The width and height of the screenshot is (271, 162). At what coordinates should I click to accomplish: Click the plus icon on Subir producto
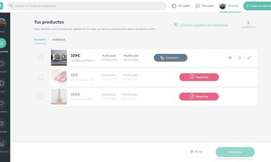click(x=248, y=6)
